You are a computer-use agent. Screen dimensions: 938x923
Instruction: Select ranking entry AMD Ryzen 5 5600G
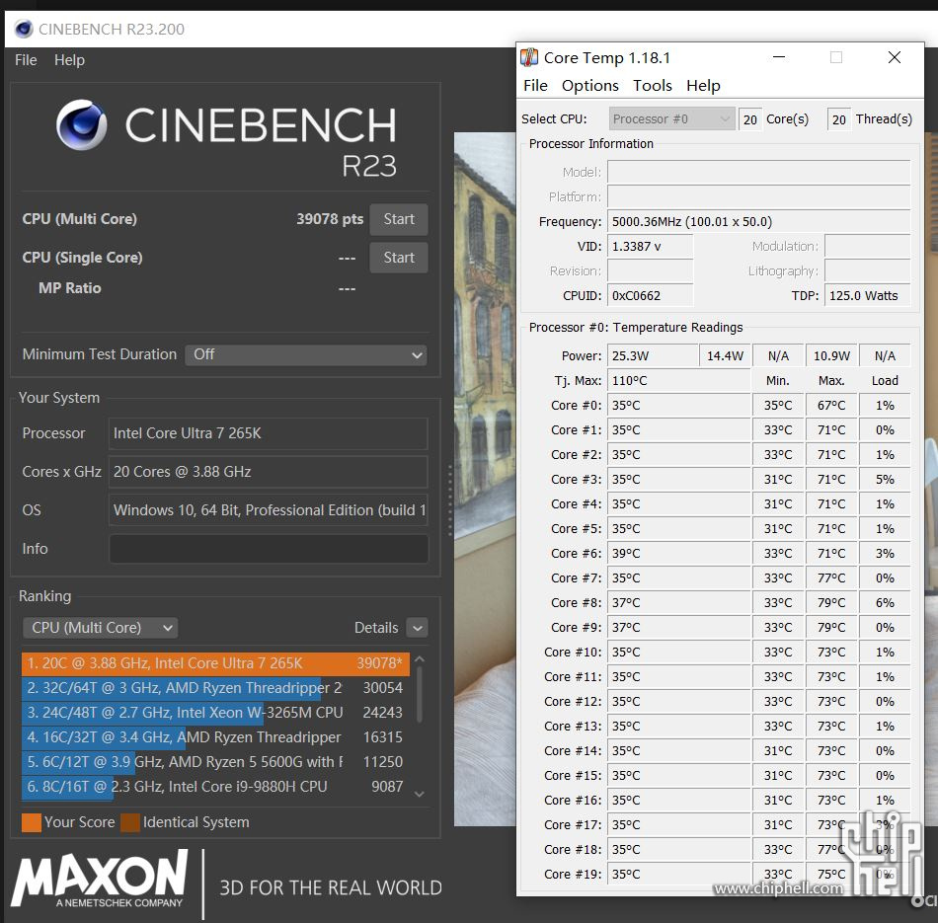(215, 761)
